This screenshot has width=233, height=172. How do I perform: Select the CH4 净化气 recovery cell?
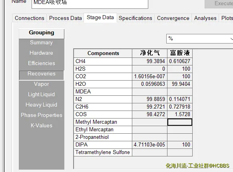point(149,61)
